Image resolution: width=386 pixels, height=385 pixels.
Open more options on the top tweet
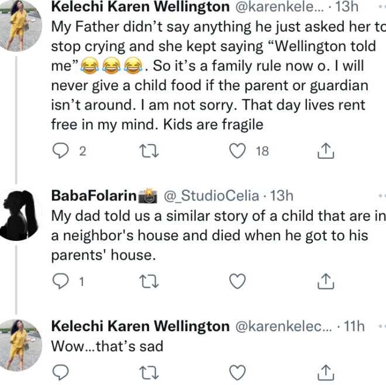pyautogui.click(x=382, y=6)
